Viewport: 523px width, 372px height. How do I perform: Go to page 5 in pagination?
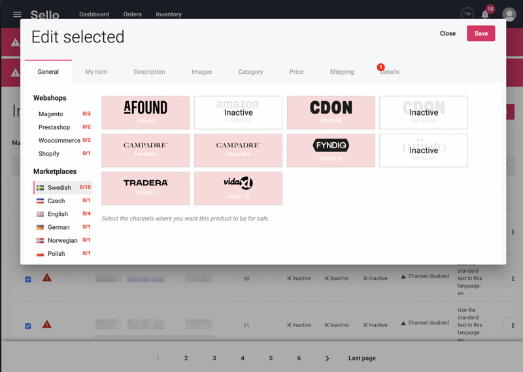tap(271, 358)
